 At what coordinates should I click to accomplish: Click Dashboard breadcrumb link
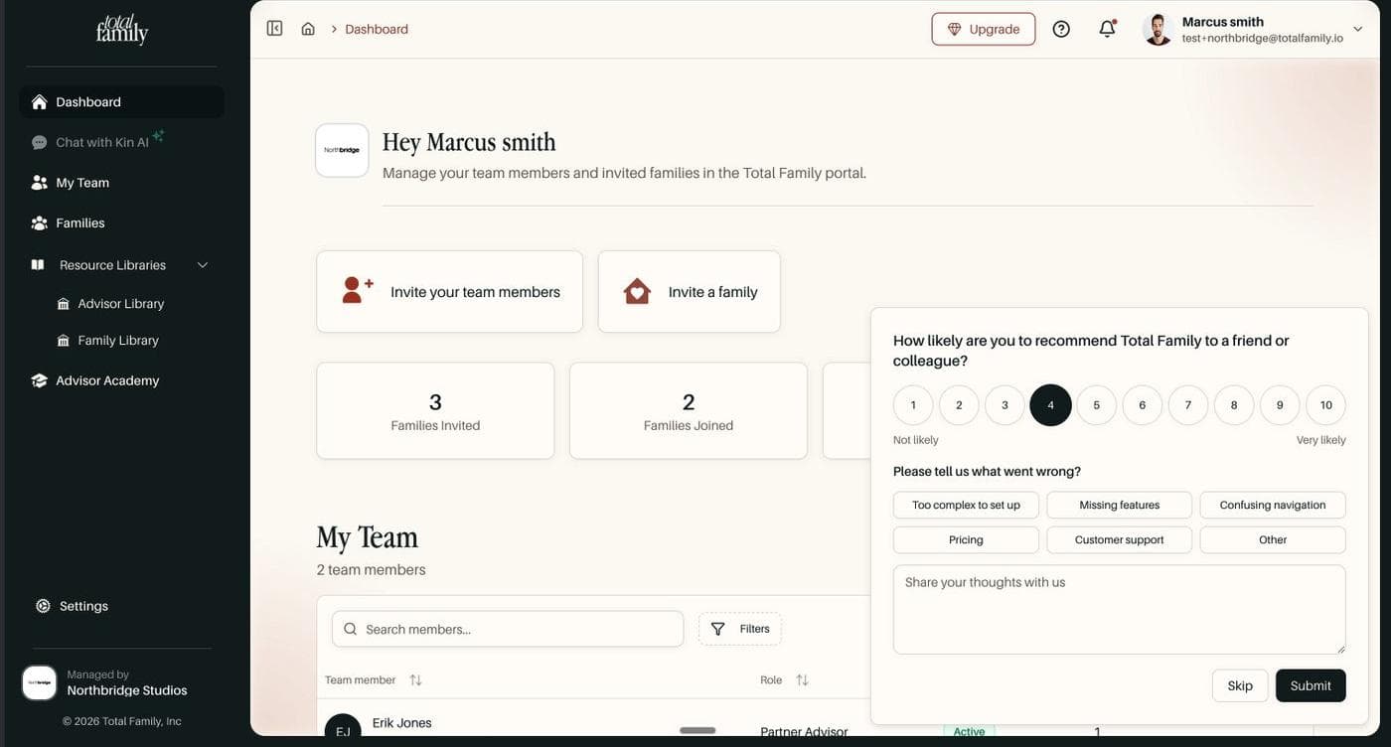tap(377, 29)
